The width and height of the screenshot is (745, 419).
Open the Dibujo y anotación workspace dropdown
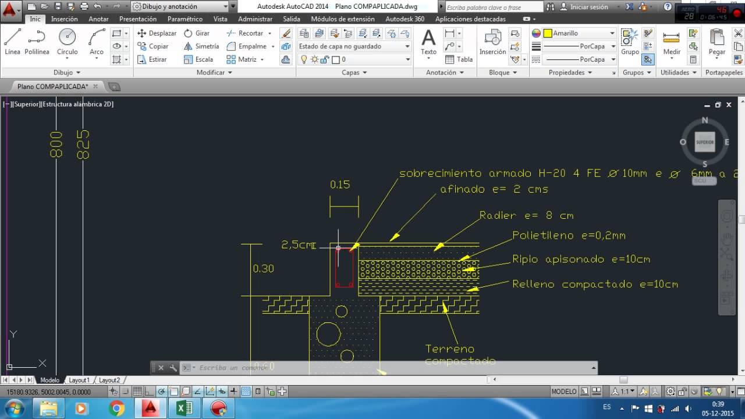click(x=179, y=6)
